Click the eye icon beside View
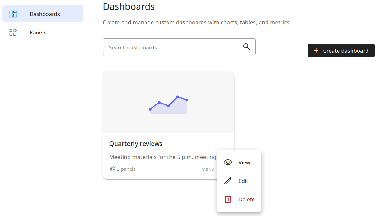Image resolution: width=377 pixels, height=216 pixels. pyautogui.click(x=228, y=162)
